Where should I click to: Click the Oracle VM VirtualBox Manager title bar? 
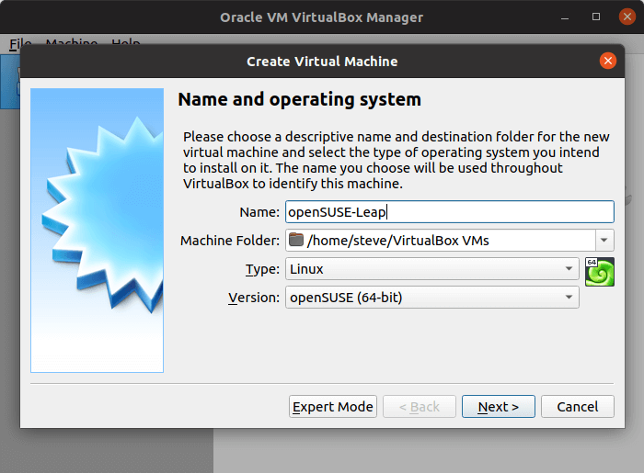321,17
